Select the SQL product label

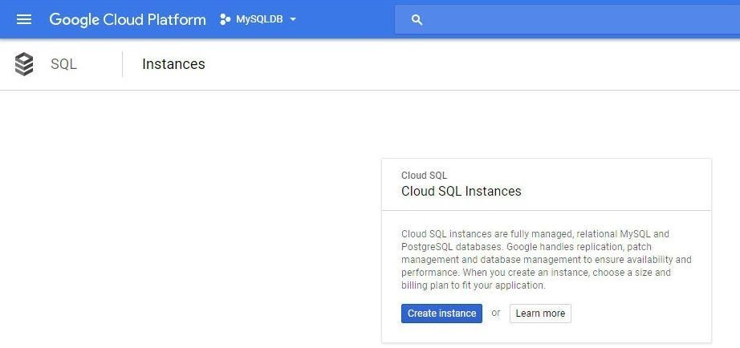pos(63,64)
